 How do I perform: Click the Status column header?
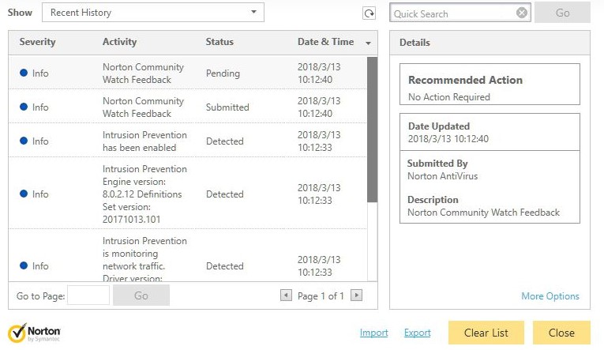[x=219, y=42]
